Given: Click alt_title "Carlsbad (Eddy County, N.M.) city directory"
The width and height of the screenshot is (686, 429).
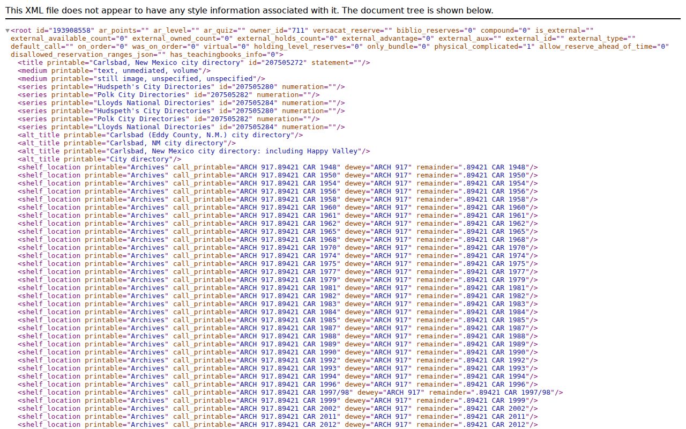Looking at the screenshot, I should coord(160,135).
